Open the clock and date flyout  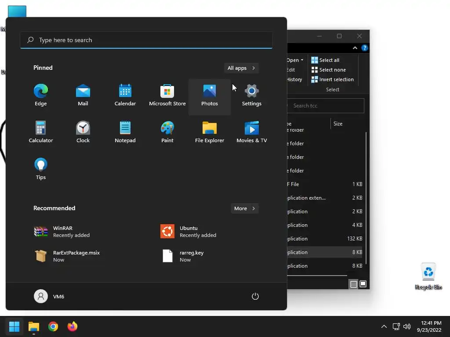[429, 326]
